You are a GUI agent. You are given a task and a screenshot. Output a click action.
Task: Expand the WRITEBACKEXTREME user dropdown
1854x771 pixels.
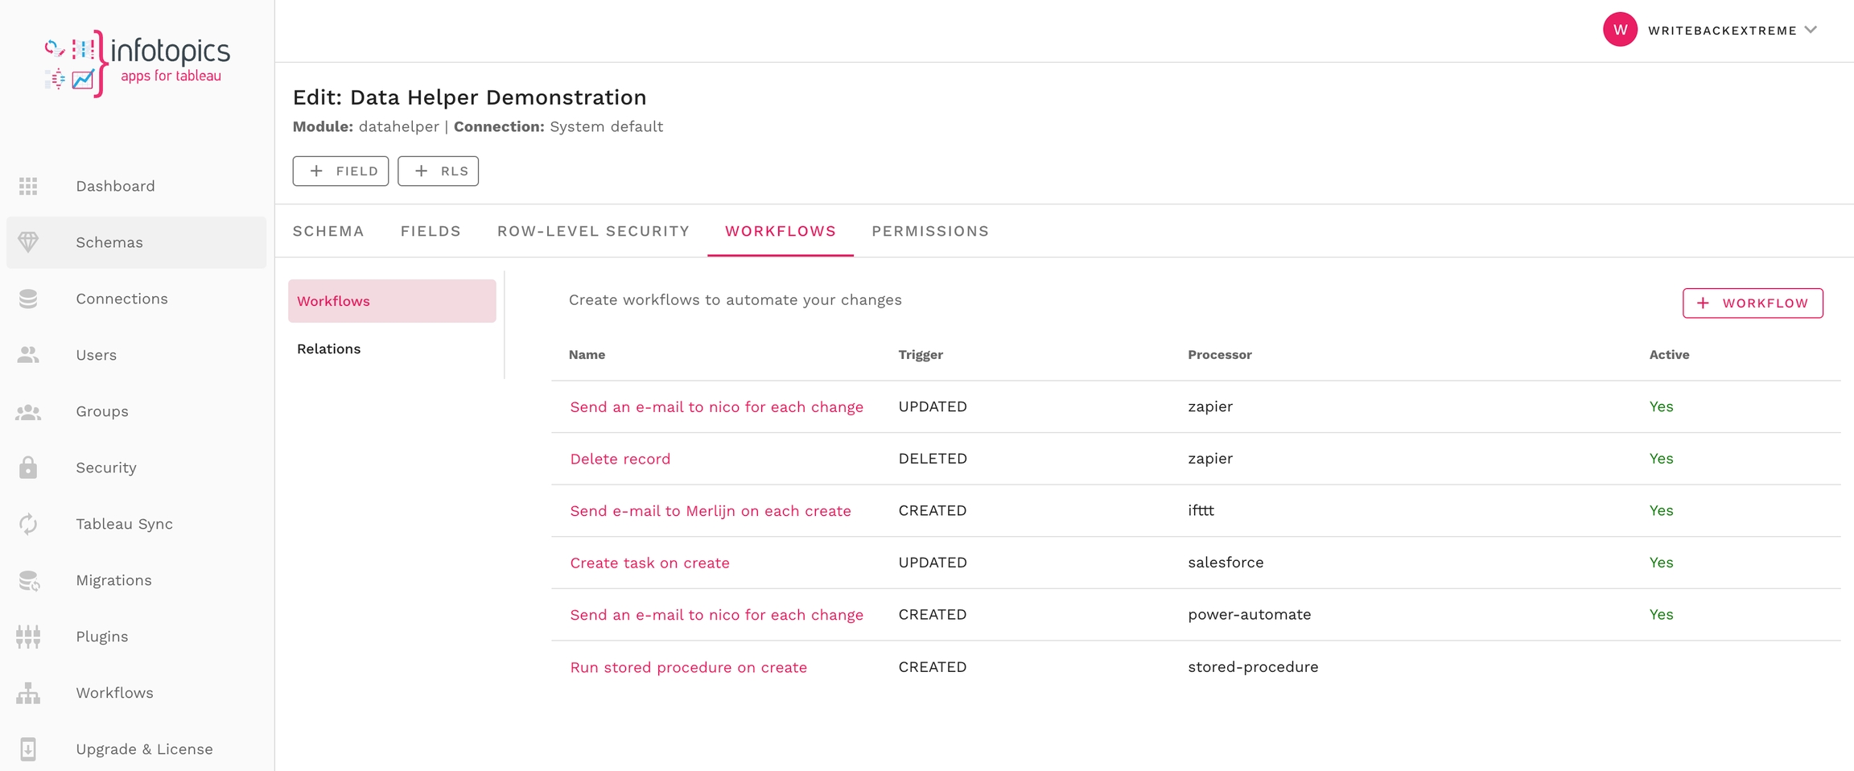1811,30
